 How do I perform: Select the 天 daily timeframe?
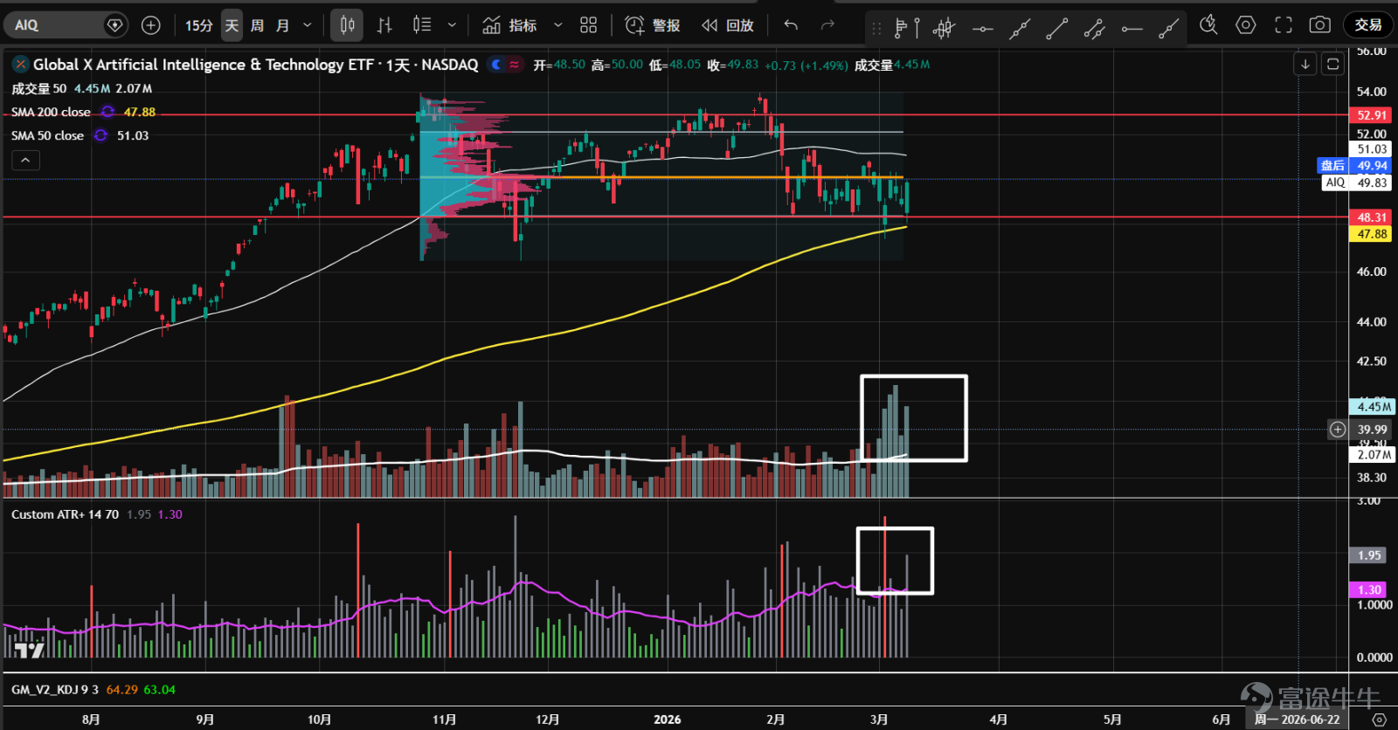coord(232,25)
